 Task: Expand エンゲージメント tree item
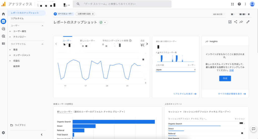pyautogui.click(x=10, y=55)
